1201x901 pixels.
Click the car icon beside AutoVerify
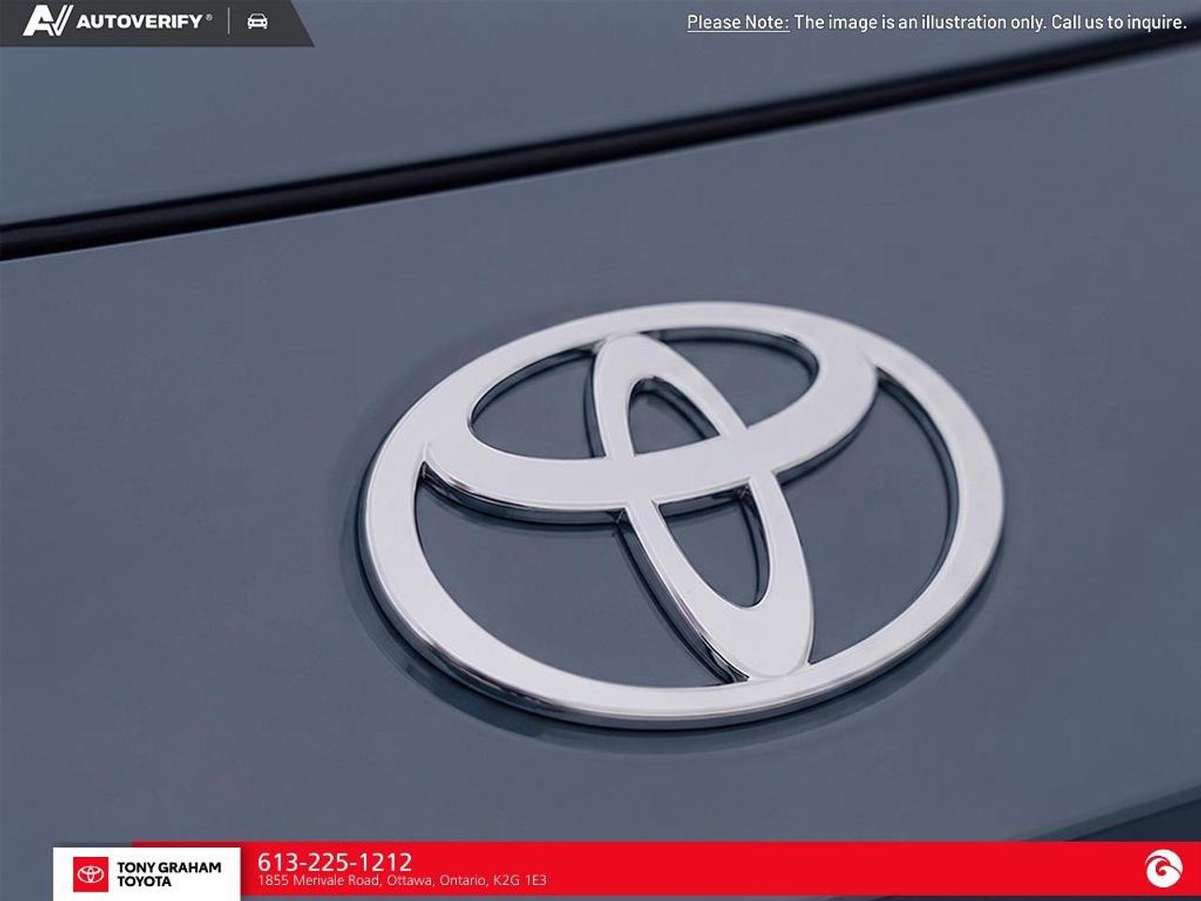[257, 22]
